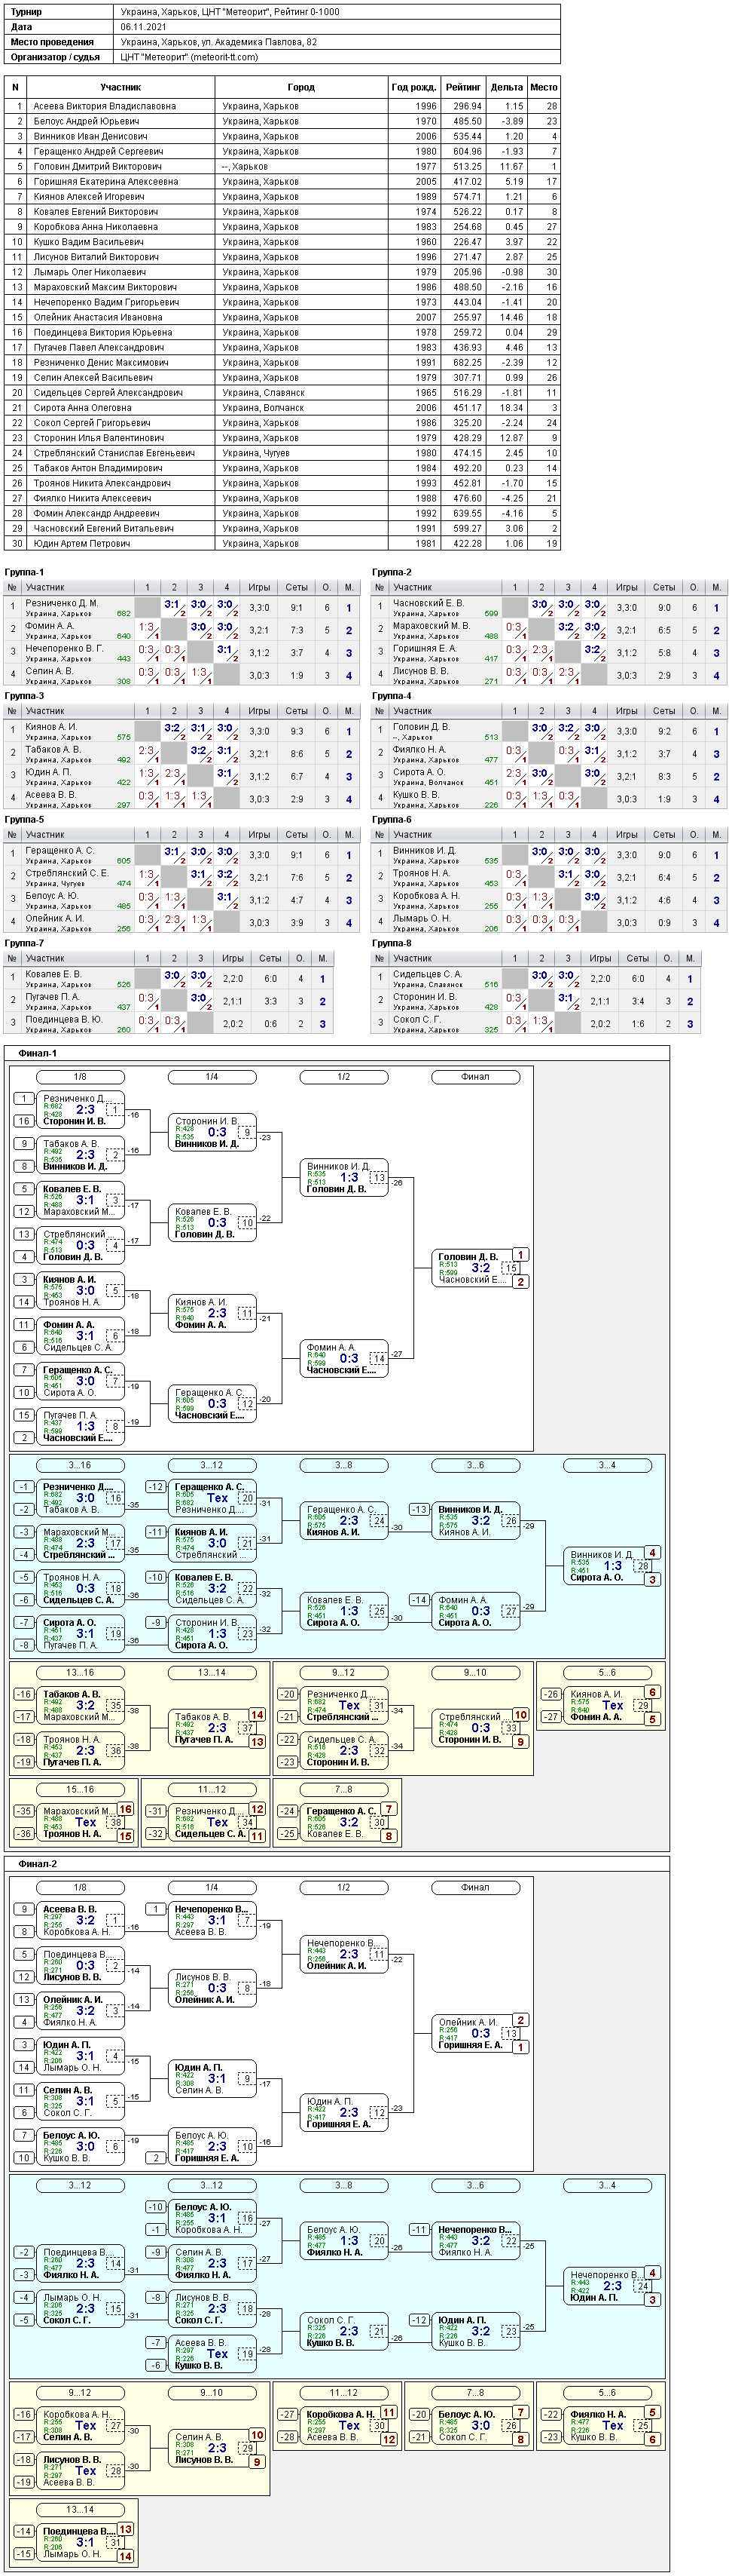735x2576 pixels.
Task: Select the "Турнир" label cell
Action: point(60,12)
